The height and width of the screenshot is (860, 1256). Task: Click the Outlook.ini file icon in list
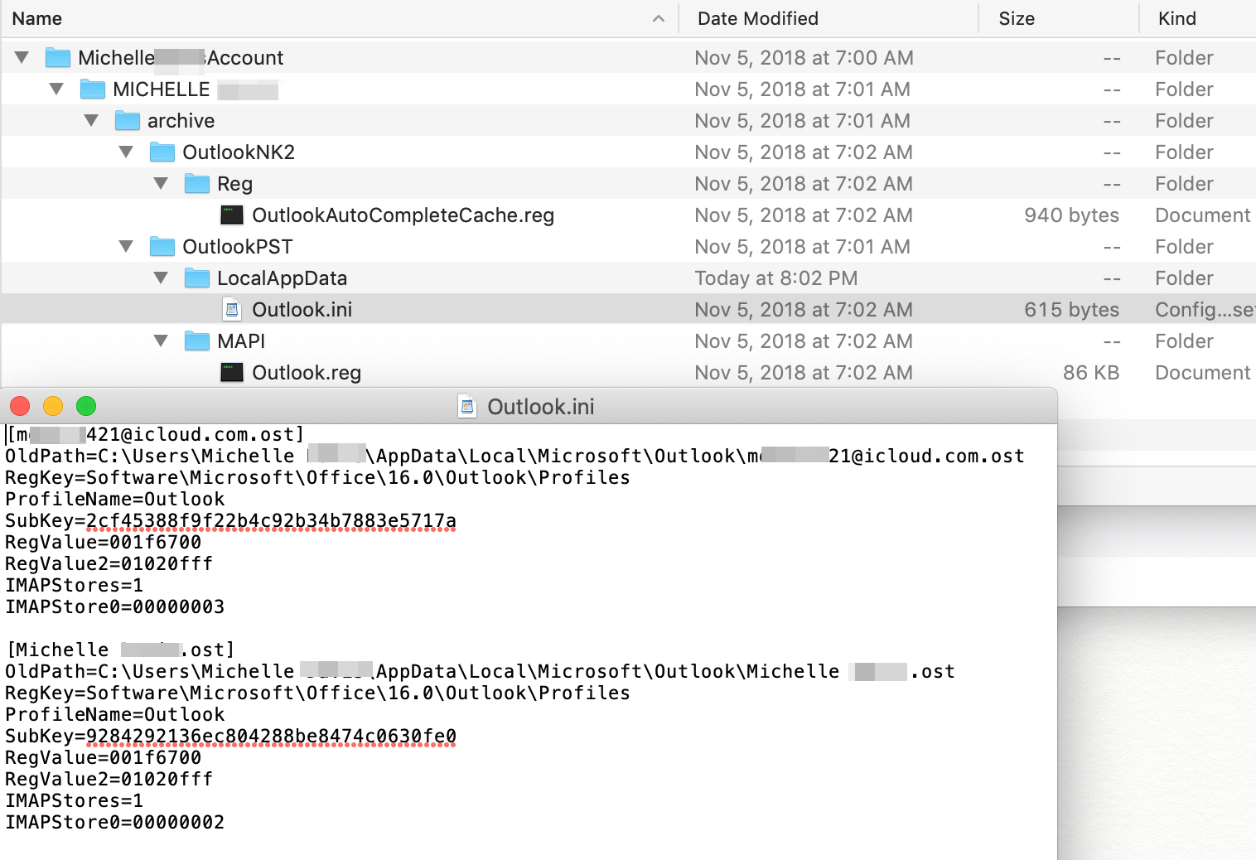point(232,309)
